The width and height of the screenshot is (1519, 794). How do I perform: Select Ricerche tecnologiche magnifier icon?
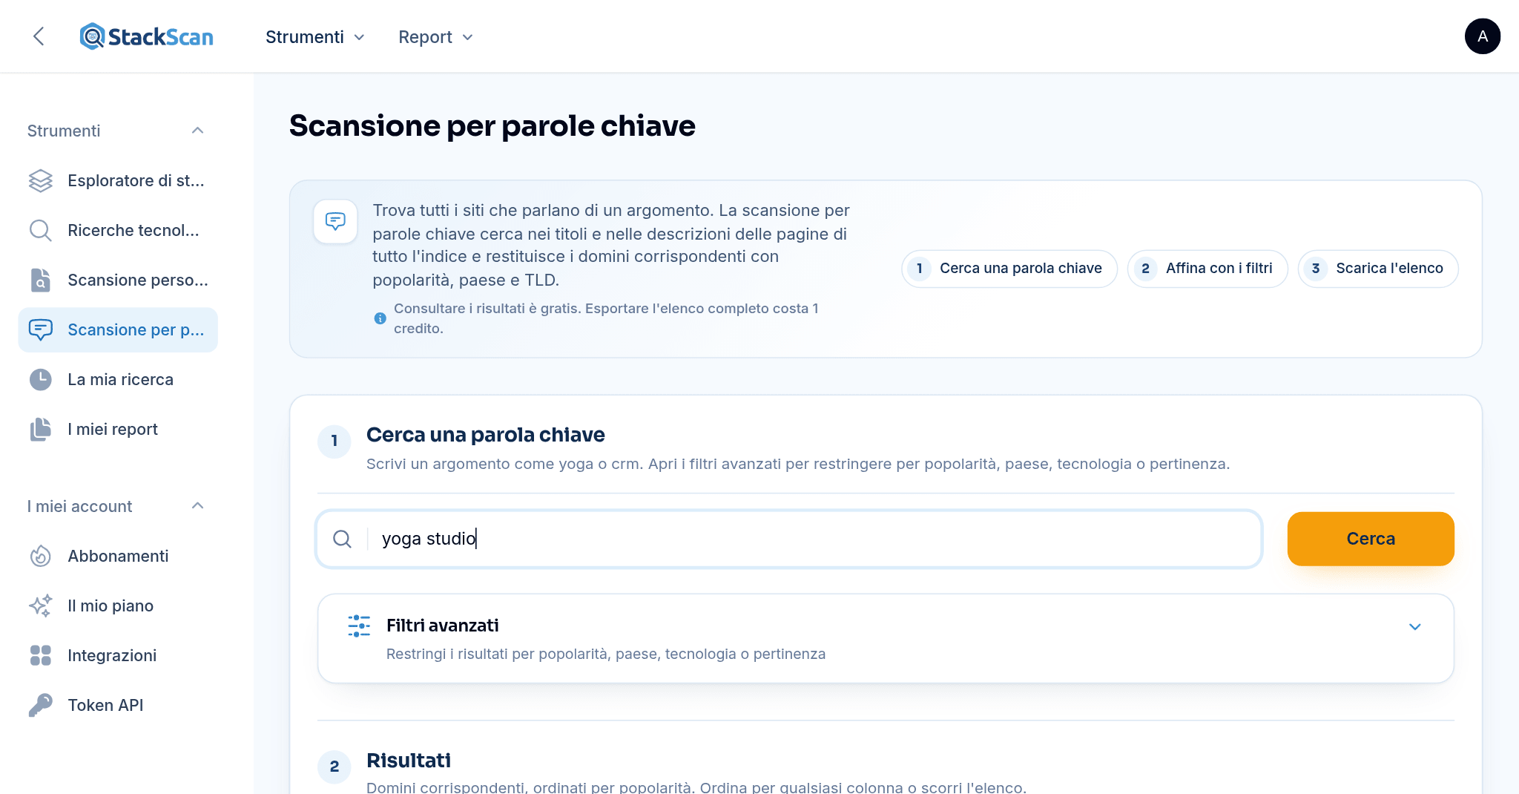pos(41,230)
